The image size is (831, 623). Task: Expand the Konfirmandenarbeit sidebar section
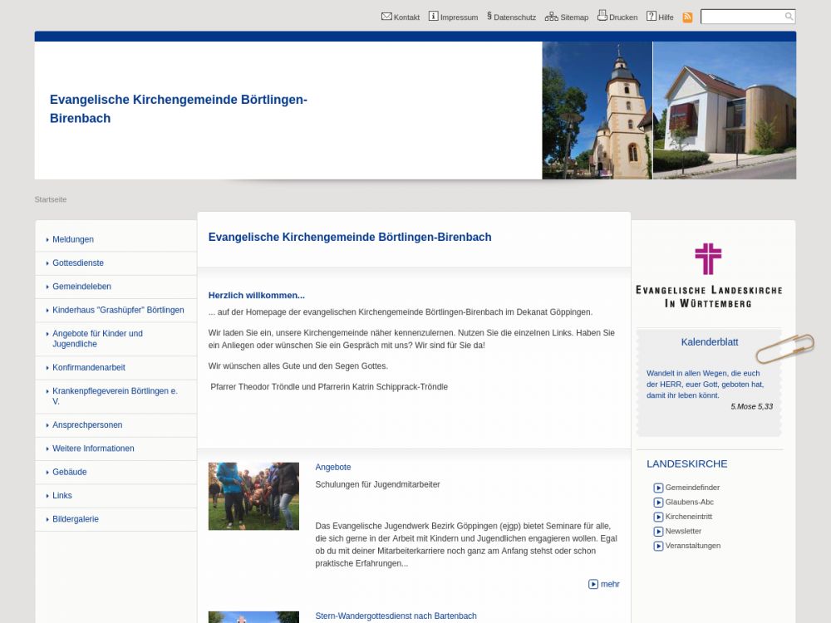coord(89,367)
